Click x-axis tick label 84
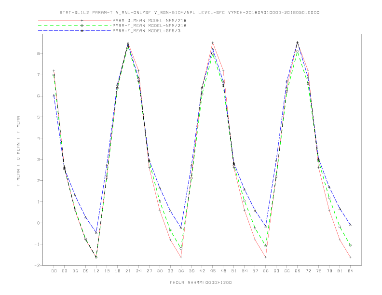 tap(351, 271)
